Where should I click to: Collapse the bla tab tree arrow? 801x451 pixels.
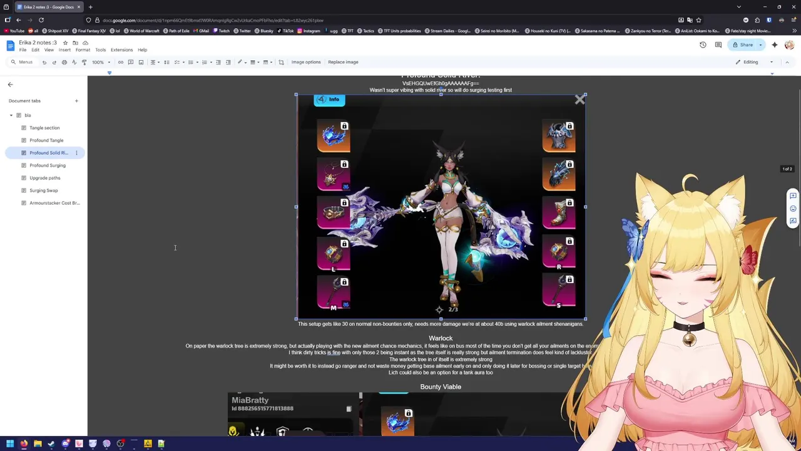[x=11, y=115]
